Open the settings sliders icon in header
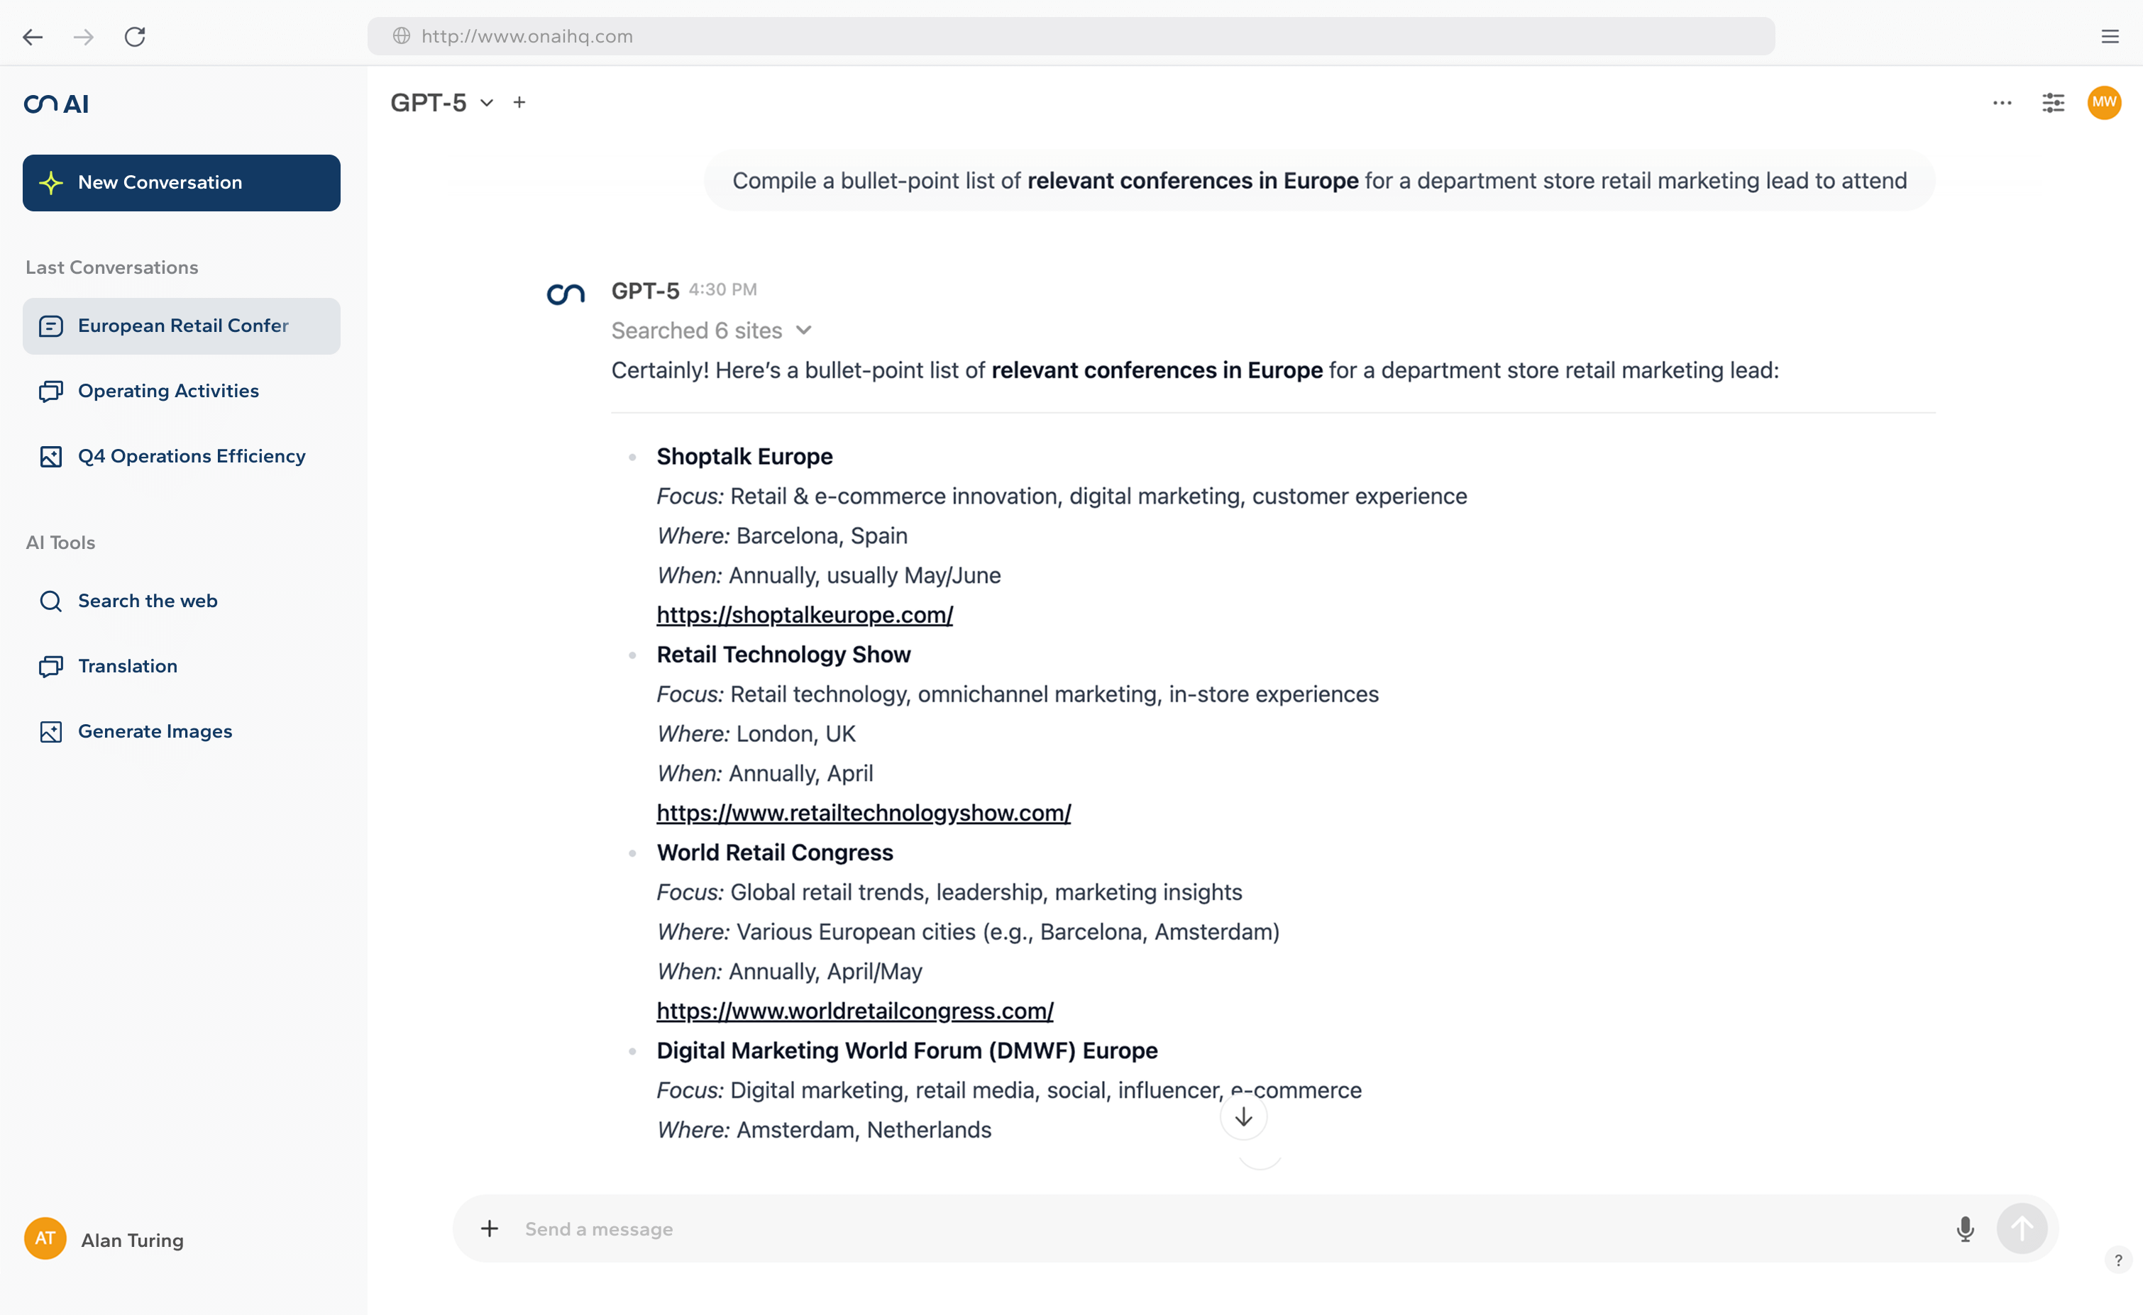The height and width of the screenshot is (1315, 2143). point(2052,103)
